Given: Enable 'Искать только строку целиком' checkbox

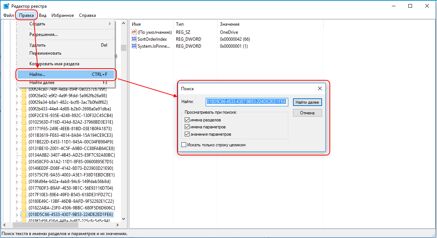Looking at the screenshot, I should tap(184, 145).
